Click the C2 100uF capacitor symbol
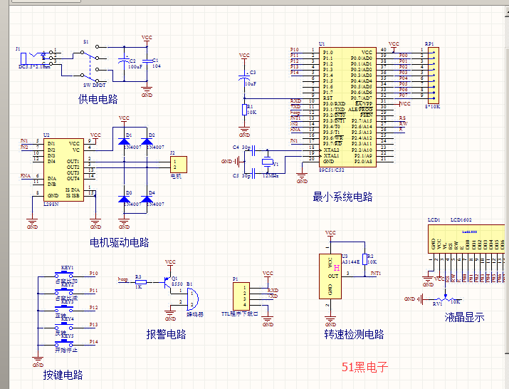The width and height of the screenshot is (509, 389). tap(124, 61)
